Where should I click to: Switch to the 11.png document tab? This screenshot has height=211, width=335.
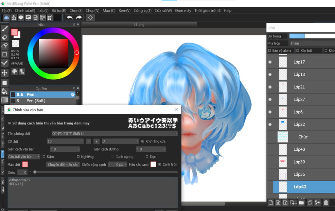[139, 25]
